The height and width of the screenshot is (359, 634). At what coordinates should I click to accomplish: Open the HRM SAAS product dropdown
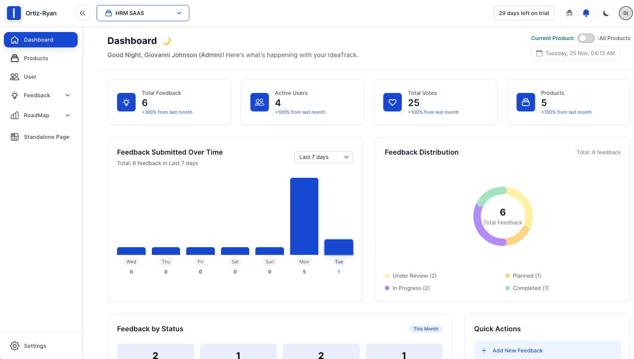(x=143, y=13)
